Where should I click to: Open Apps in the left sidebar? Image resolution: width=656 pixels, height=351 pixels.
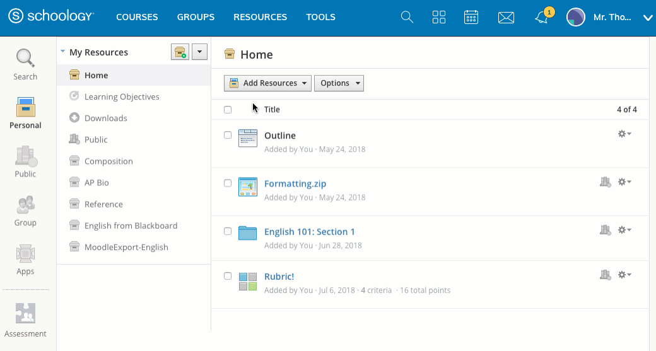(25, 259)
